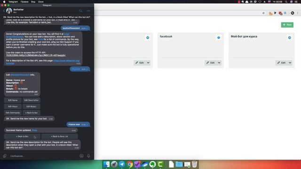
Task: Open the Окно menu
Action: pos(41,1)
